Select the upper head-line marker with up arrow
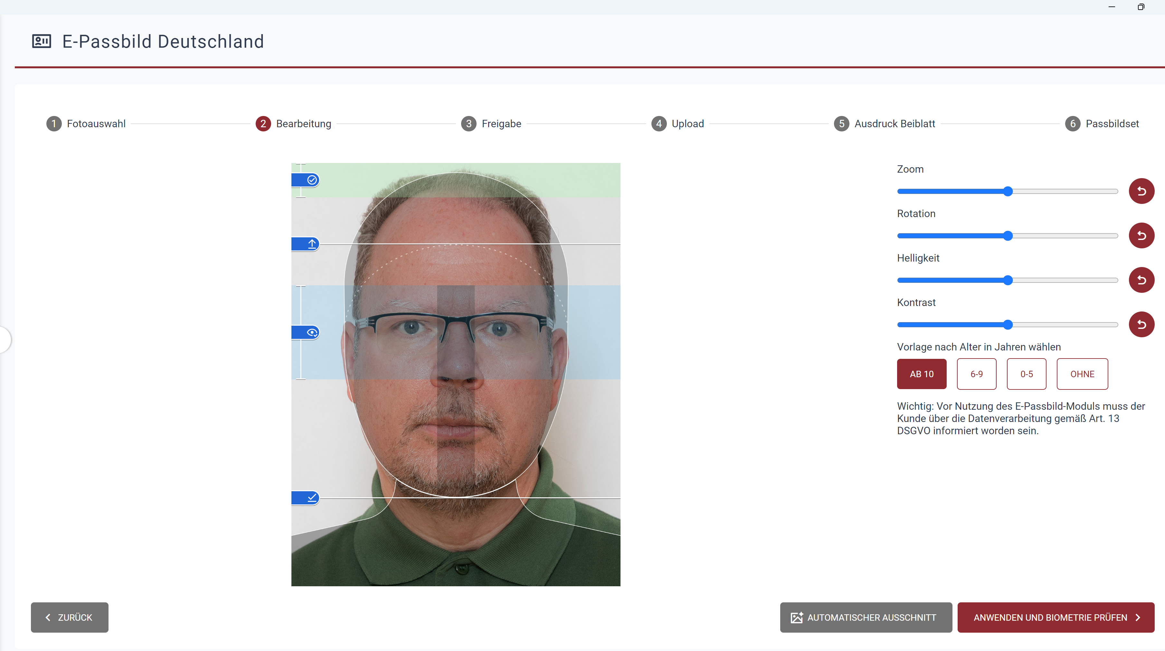1165x651 pixels. 305,244
